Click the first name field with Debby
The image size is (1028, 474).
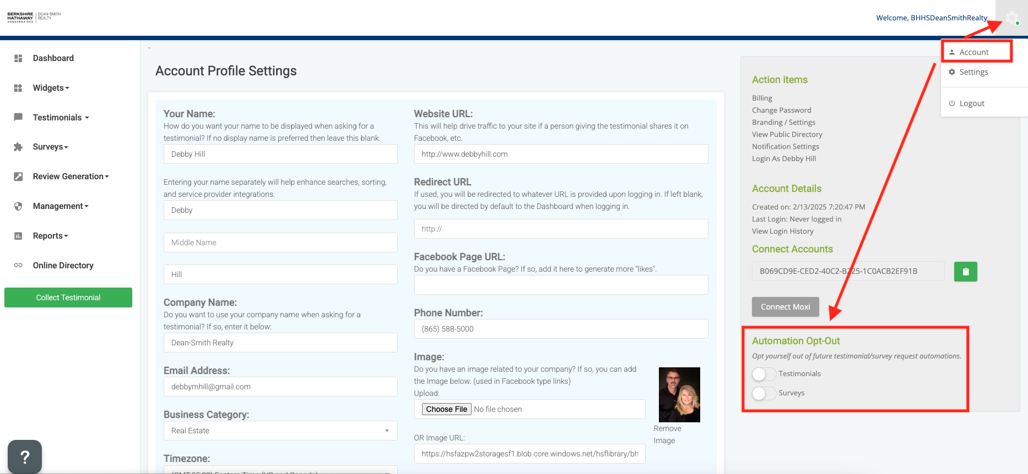pos(280,210)
